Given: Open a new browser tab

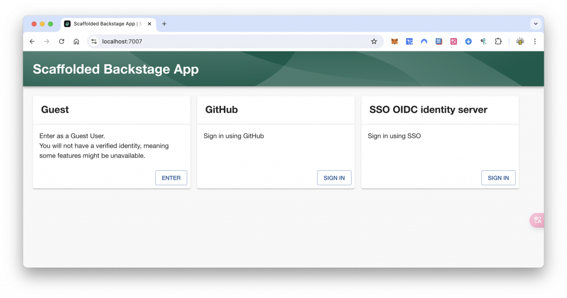Looking at the screenshot, I should click(x=164, y=24).
